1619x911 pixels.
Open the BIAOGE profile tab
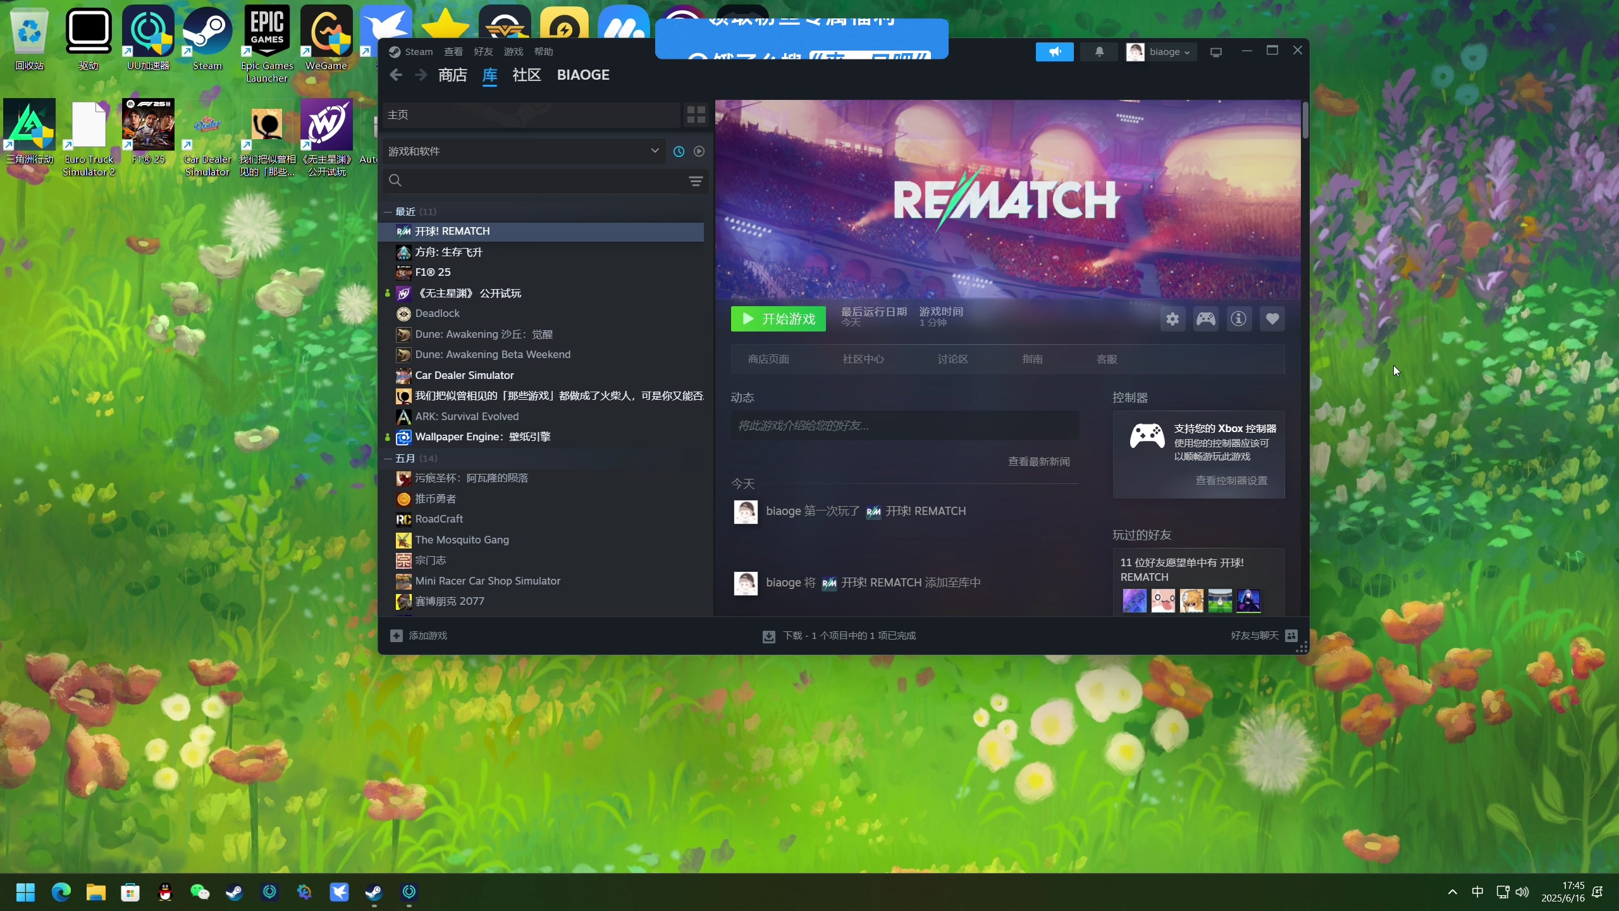[x=583, y=75]
